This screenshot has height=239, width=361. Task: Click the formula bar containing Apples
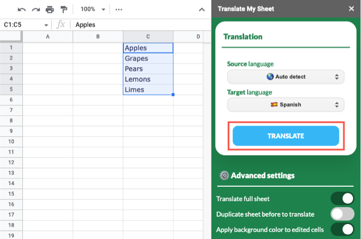click(x=139, y=25)
